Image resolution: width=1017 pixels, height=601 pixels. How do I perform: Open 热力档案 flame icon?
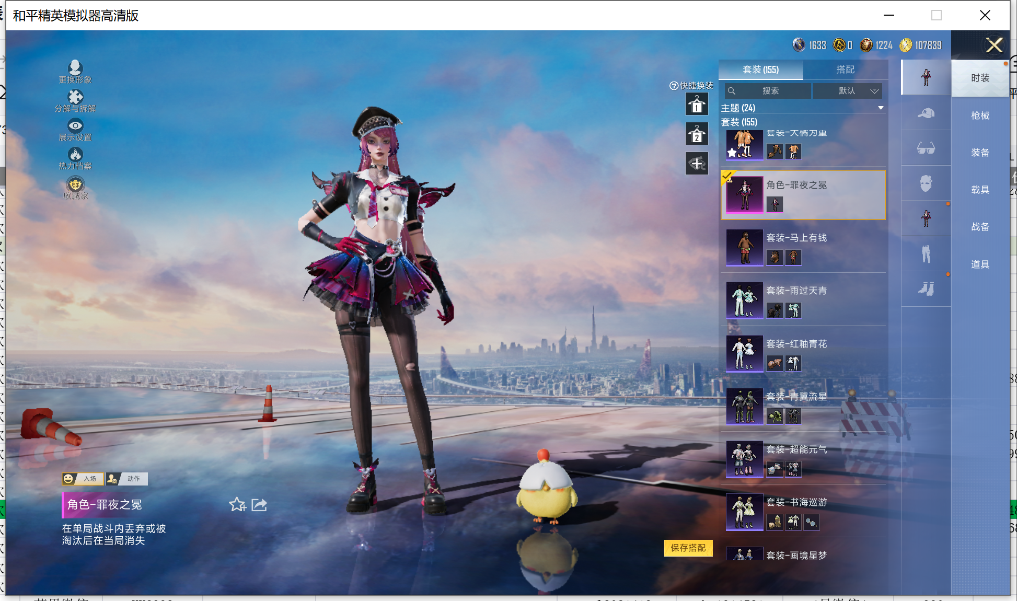coord(75,155)
